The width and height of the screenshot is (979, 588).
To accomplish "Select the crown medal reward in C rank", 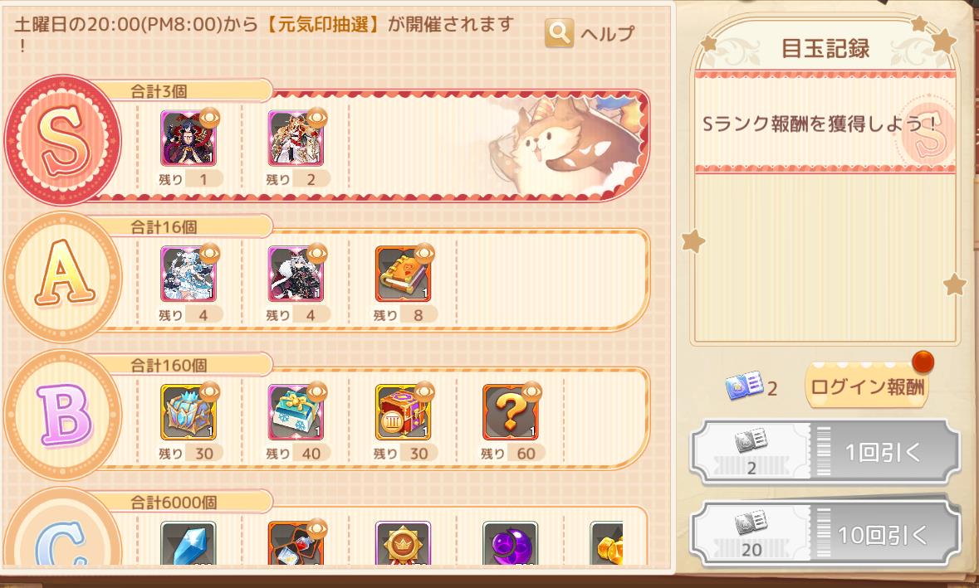I will click(403, 544).
